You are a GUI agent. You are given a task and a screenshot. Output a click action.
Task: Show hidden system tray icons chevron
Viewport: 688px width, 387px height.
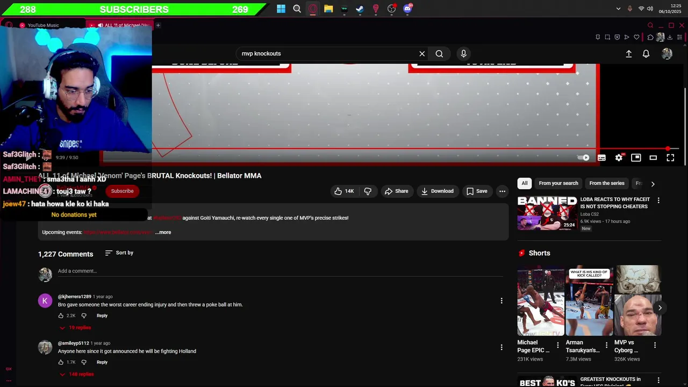(x=618, y=9)
